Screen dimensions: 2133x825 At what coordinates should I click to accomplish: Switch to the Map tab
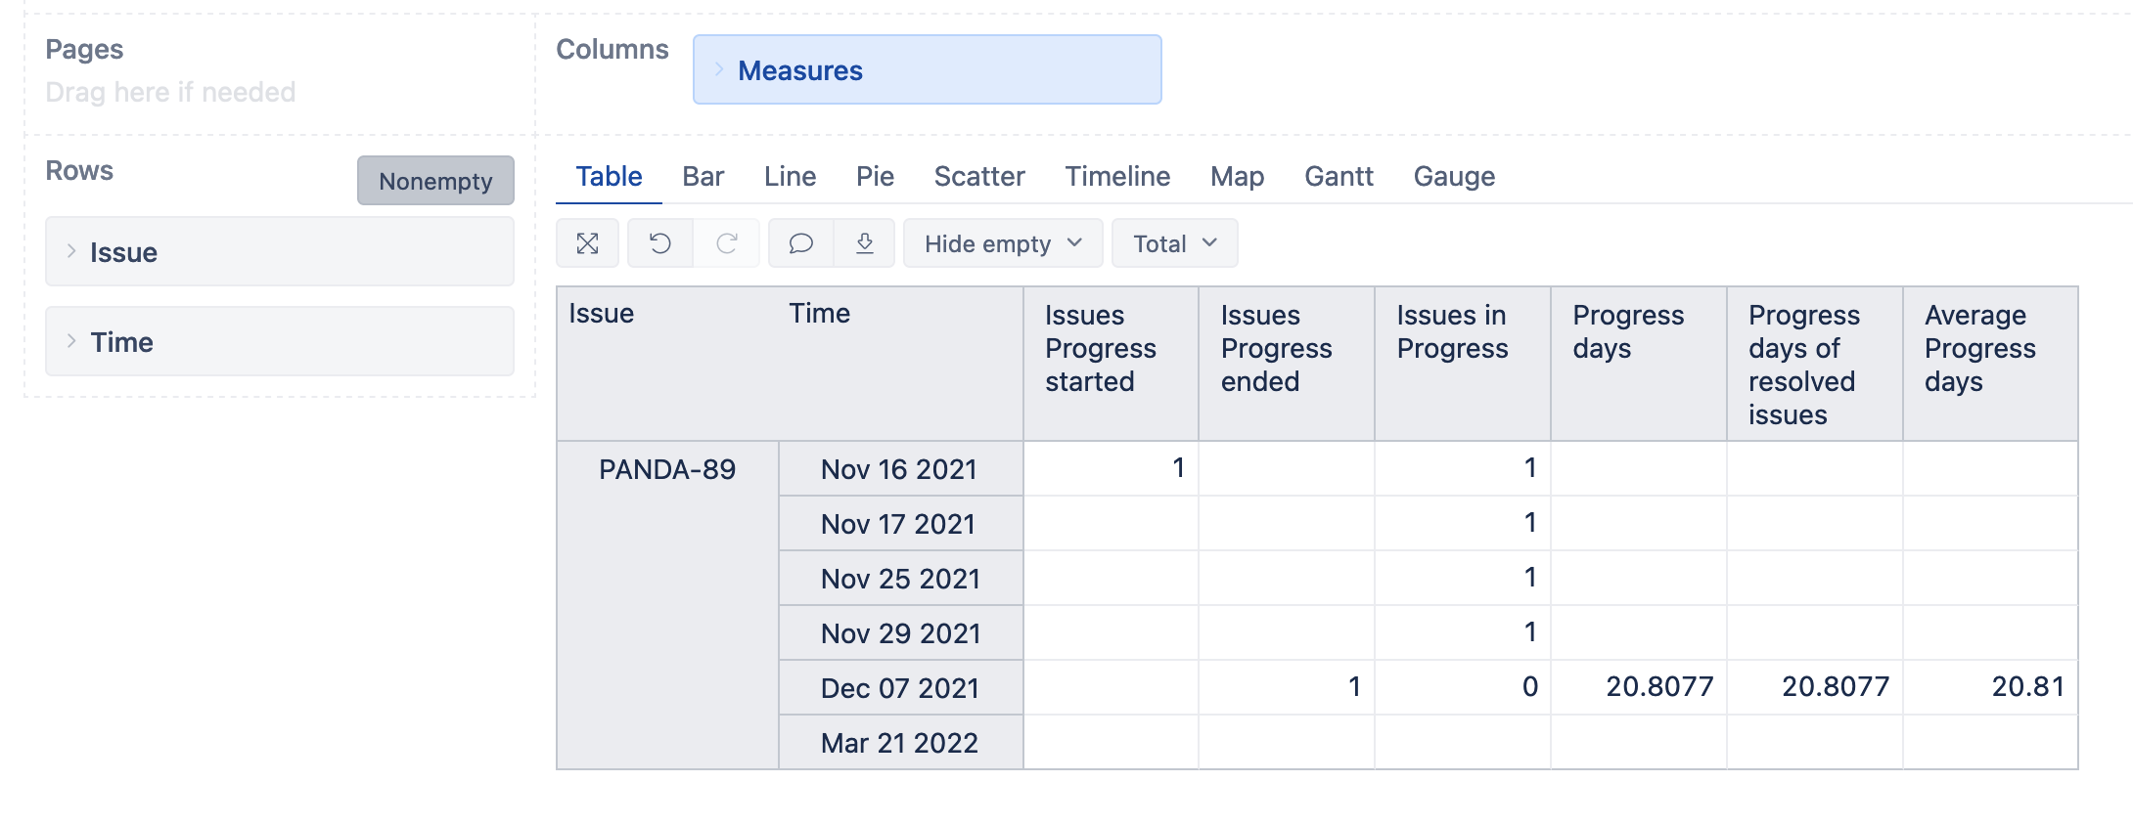pos(1237,177)
